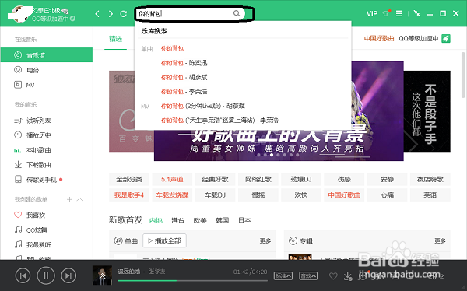Go back with the left arrow in header
This screenshot has width=467, height=291.
(x=97, y=14)
